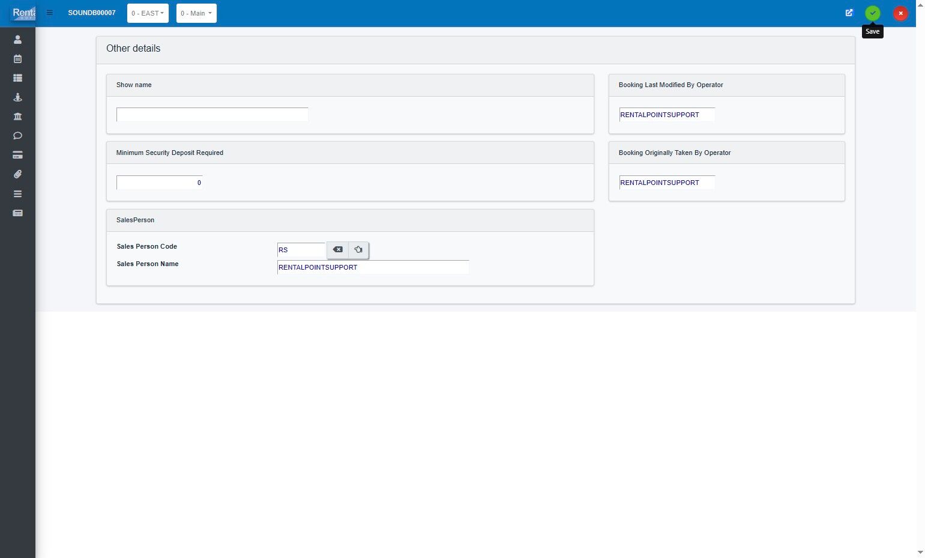Open sales person lookup hand icon
The width and height of the screenshot is (925, 558).
click(x=358, y=250)
